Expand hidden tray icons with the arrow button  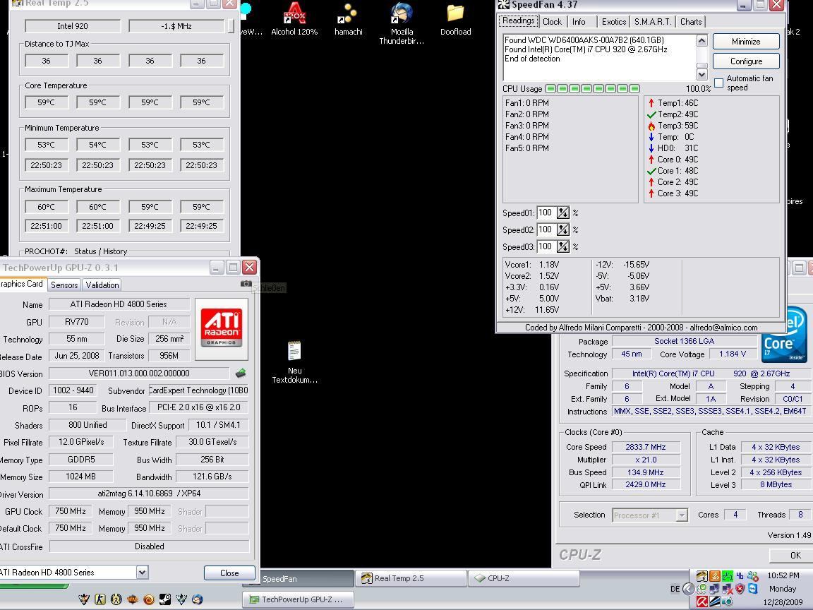tap(689, 589)
